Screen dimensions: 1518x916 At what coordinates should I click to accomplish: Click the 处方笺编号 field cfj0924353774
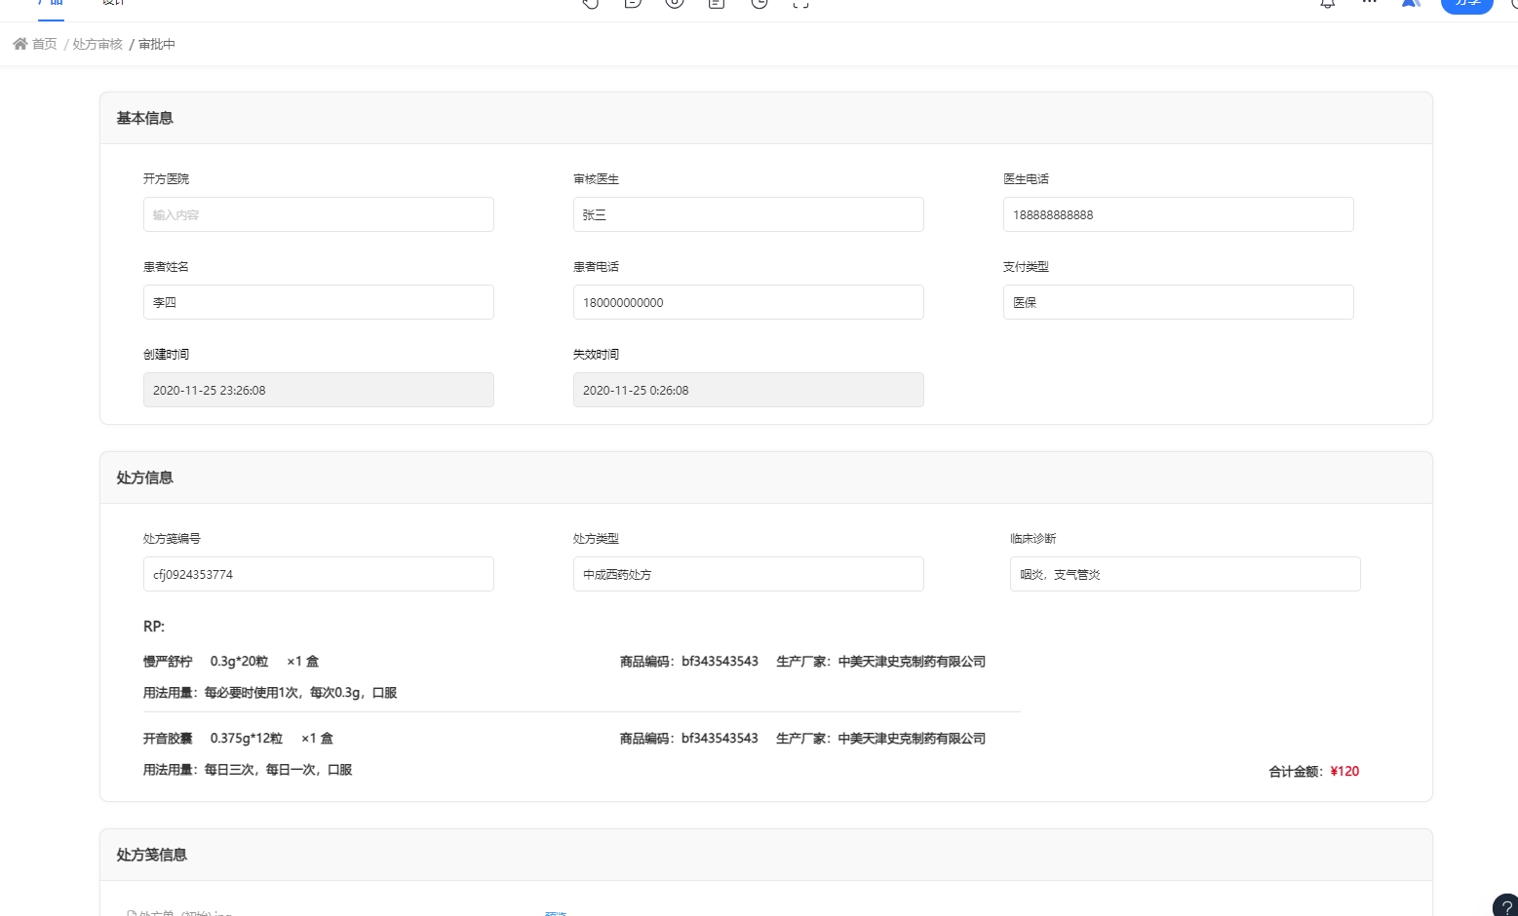319,574
